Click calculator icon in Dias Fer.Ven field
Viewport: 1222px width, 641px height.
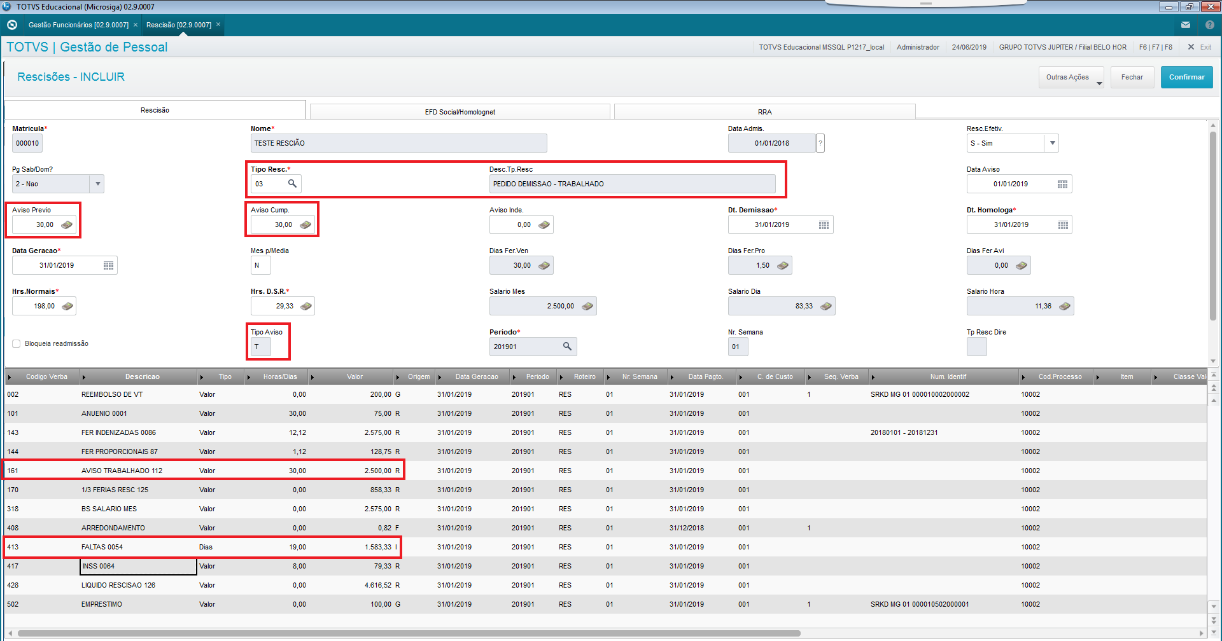(544, 265)
